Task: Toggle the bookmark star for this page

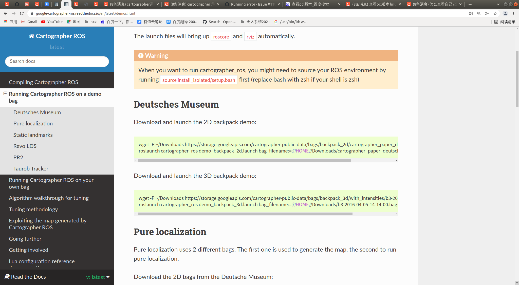Action: 495,13
